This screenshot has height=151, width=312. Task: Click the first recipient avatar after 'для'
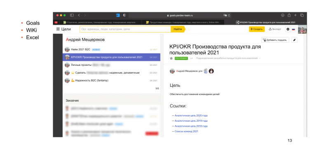coord(206,71)
